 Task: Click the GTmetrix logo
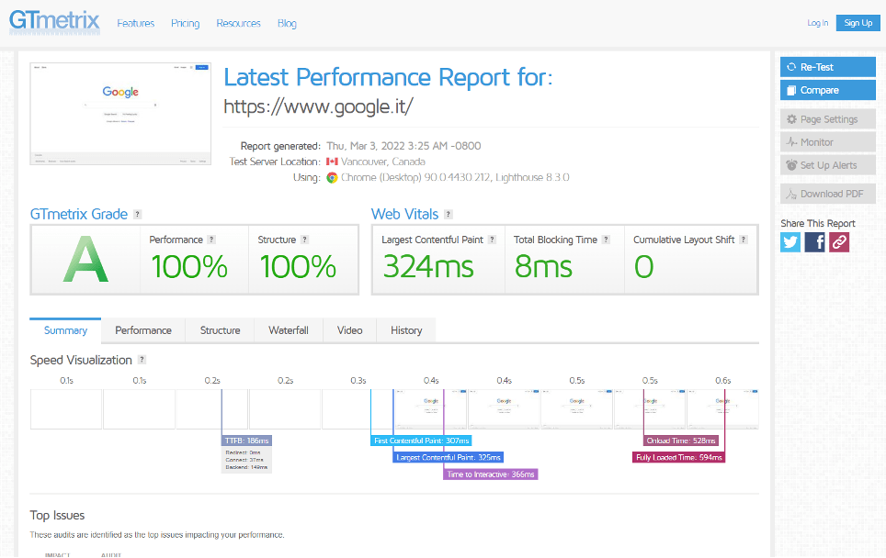[x=54, y=23]
